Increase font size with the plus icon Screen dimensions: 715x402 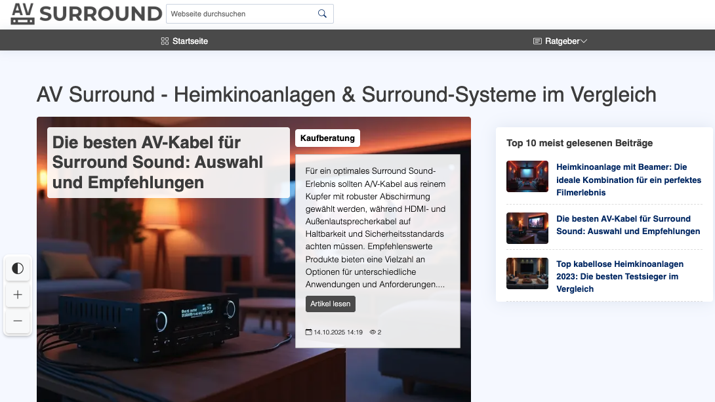tap(18, 294)
